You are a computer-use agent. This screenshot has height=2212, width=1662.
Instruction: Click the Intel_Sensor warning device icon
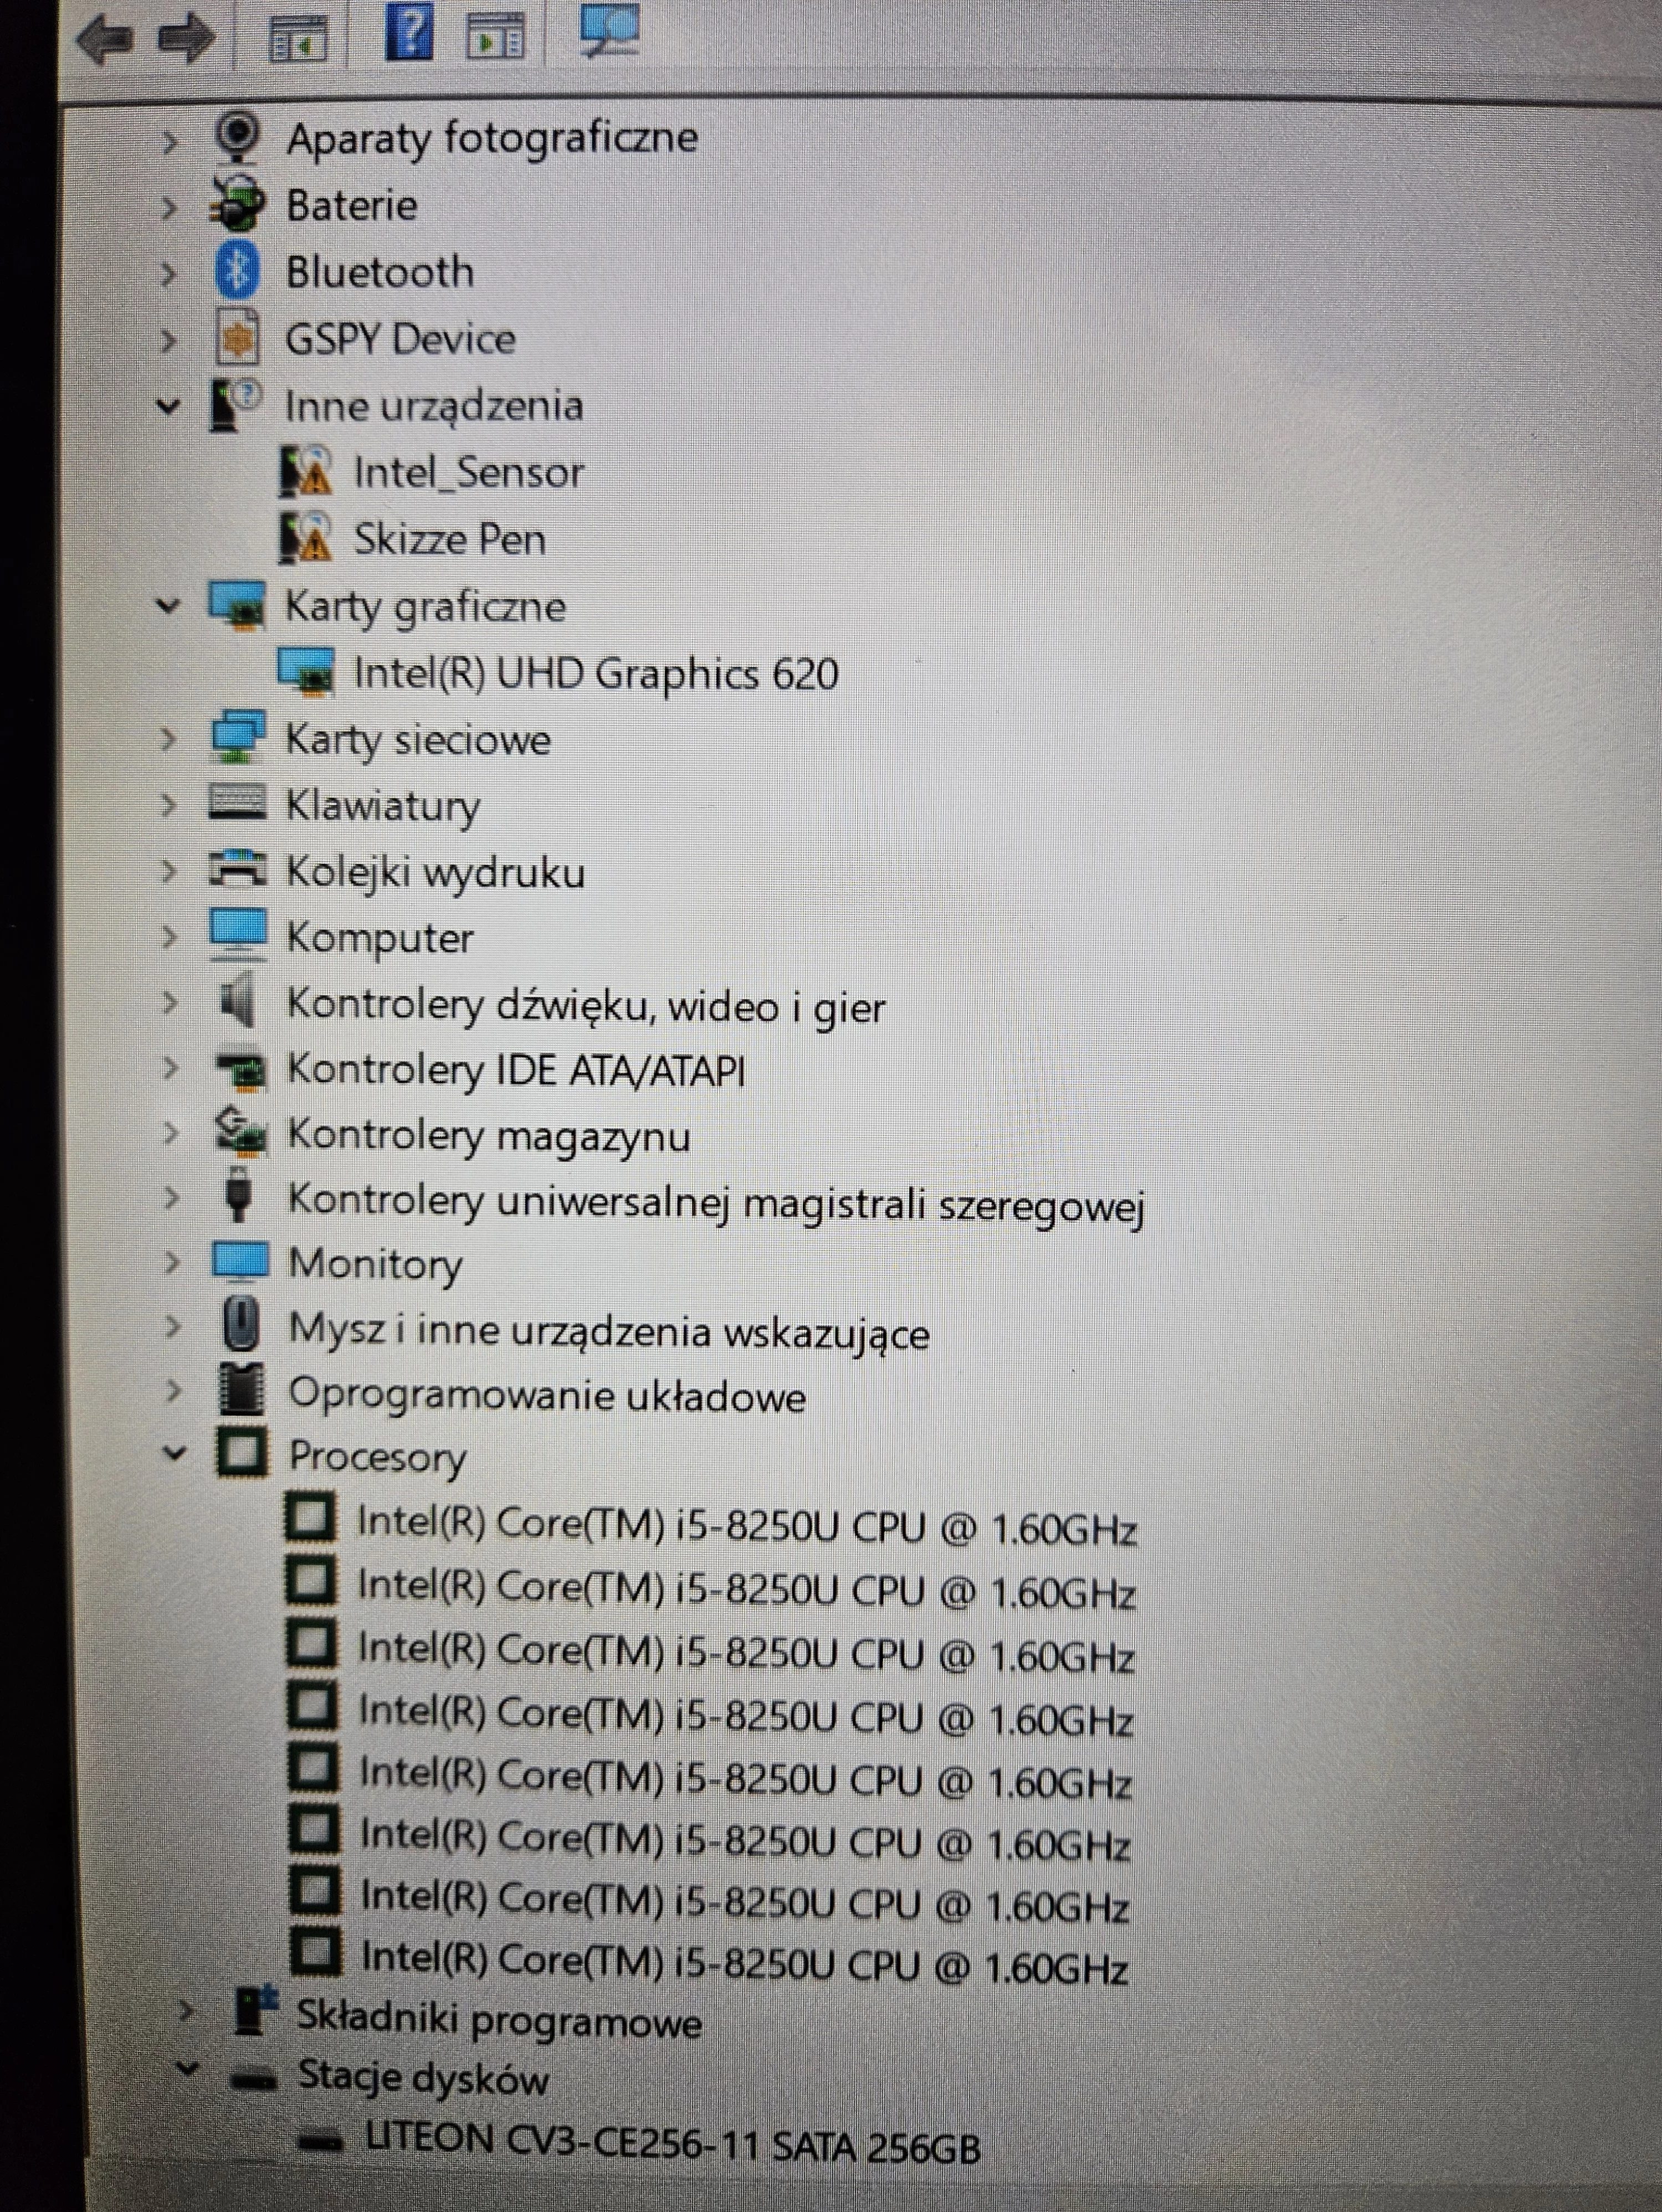(x=305, y=471)
